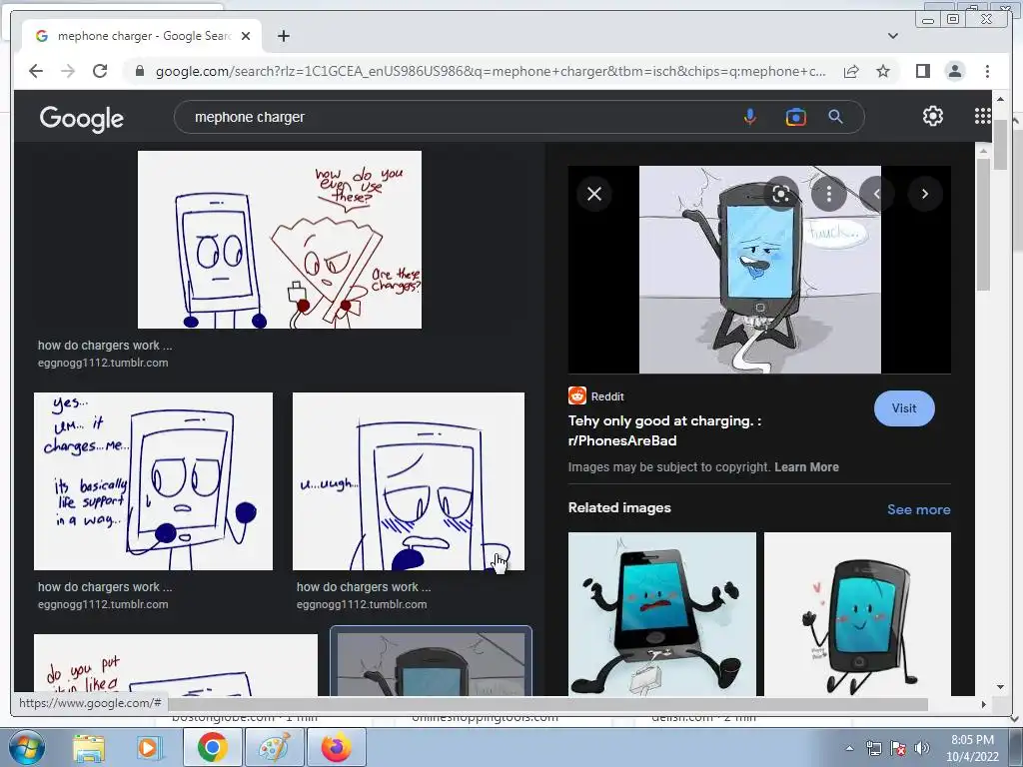Image resolution: width=1023 pixels, height=767 pixels.
Task: Start voice search with the microphone icon
Action: pyautogui.click(x=749, y=118)
